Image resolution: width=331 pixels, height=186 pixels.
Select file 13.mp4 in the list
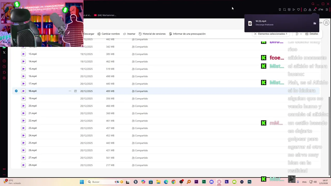33,54
